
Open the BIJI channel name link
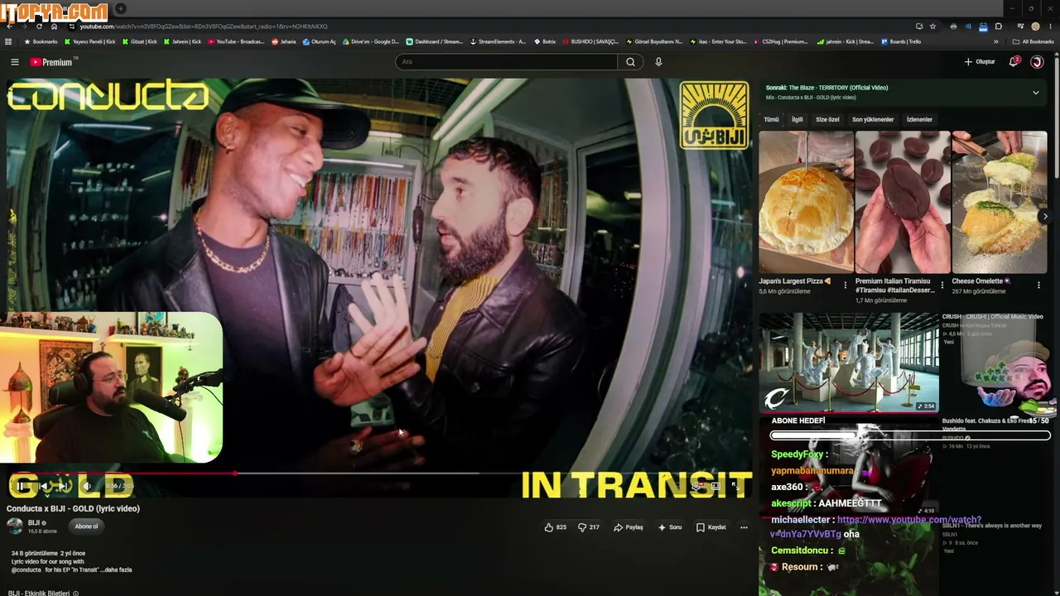(34, 523)
